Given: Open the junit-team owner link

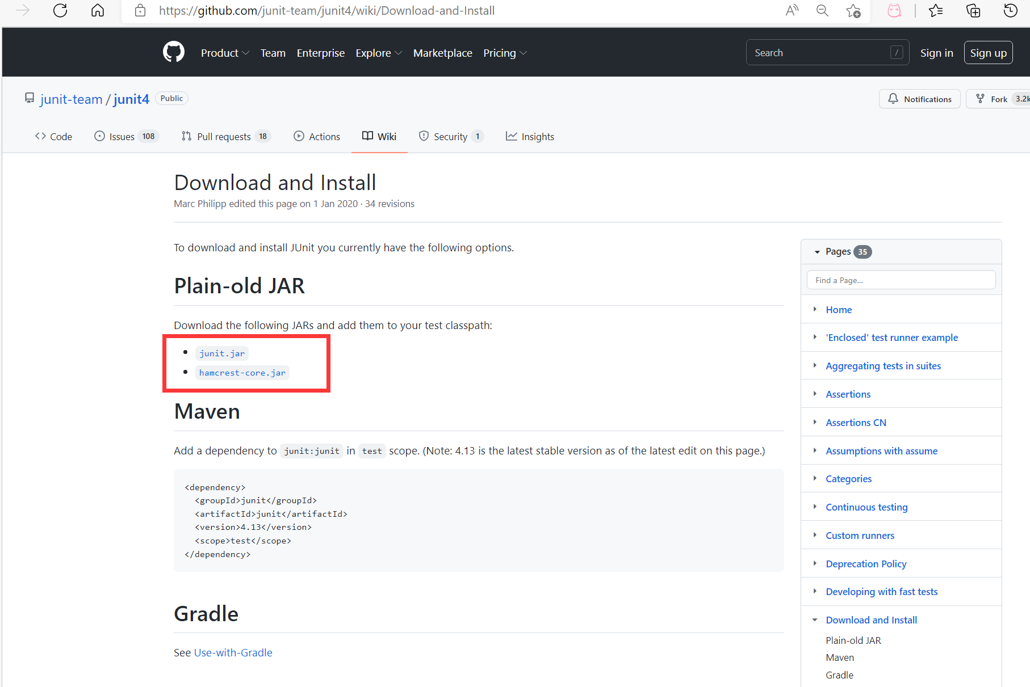Looking at the screenshot, I should (72, 99).
